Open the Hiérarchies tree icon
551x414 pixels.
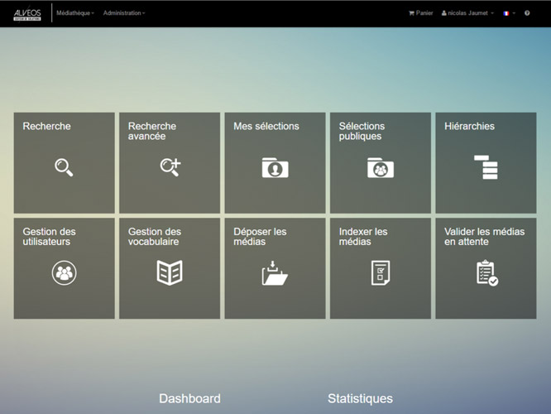[x=486, y=167]
